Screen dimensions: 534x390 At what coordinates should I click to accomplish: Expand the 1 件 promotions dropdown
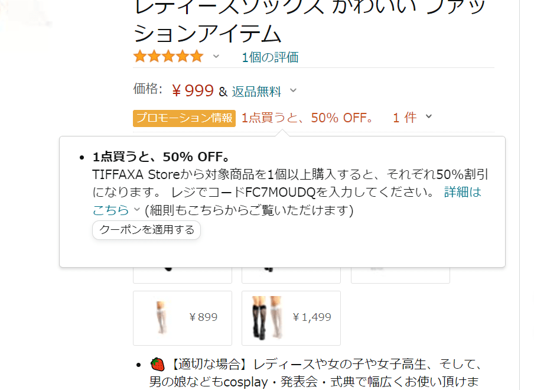pos(405,118)
